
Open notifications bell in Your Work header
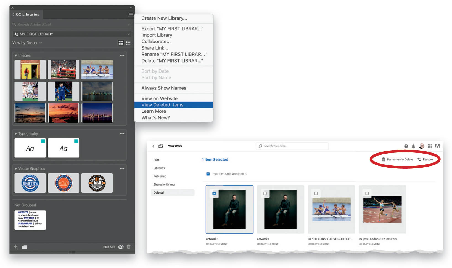click(413, 146)
